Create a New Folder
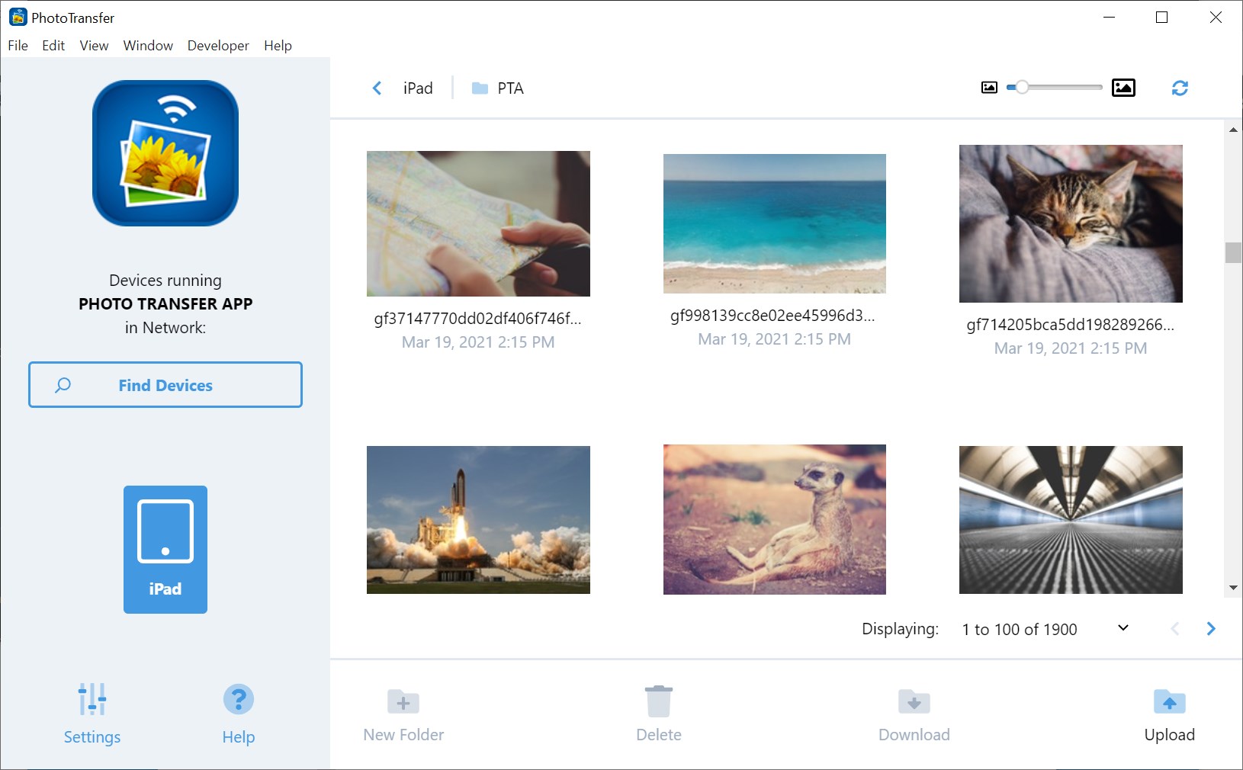 [403, 713]
